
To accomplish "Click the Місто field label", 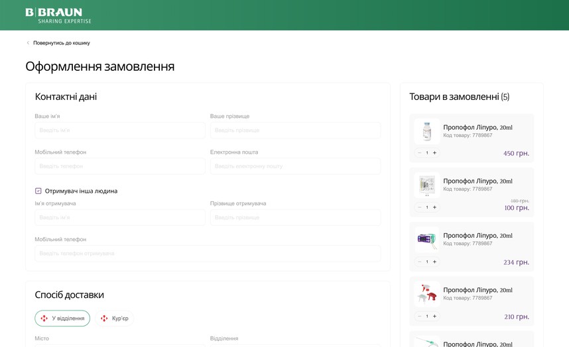I will 42,338.
